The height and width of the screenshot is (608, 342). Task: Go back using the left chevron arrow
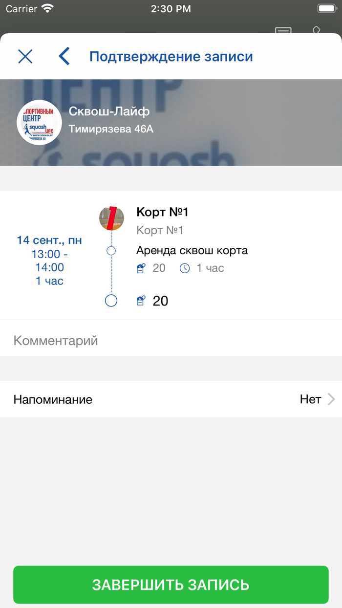click(64, 57)
